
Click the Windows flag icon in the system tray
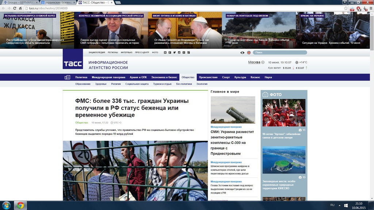tap(346, 205)
